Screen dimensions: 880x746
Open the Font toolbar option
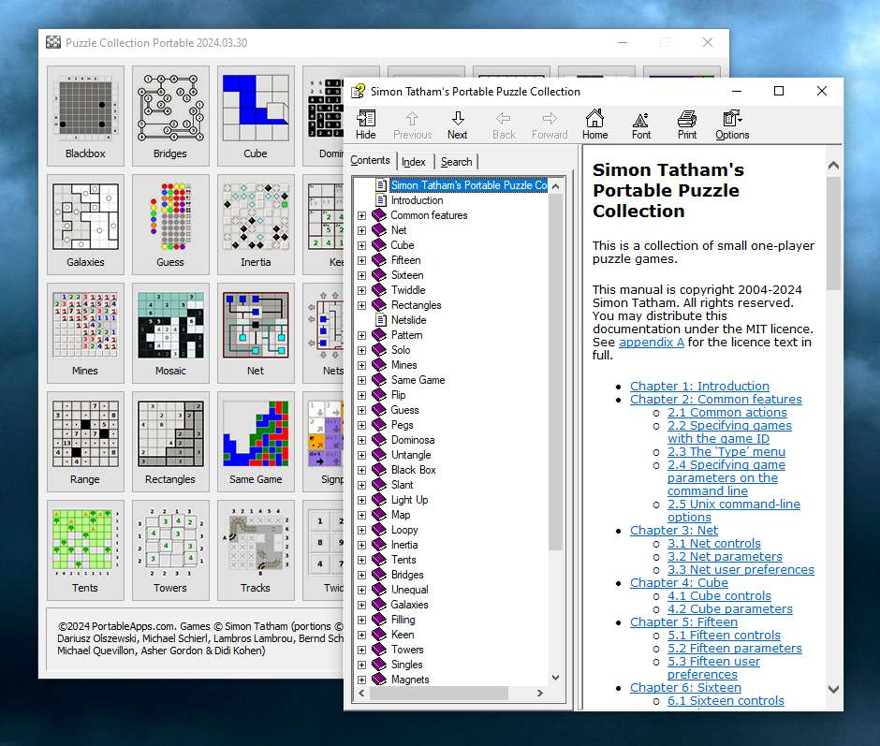click(641, 124)
